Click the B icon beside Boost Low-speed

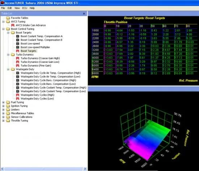point(18,44)
